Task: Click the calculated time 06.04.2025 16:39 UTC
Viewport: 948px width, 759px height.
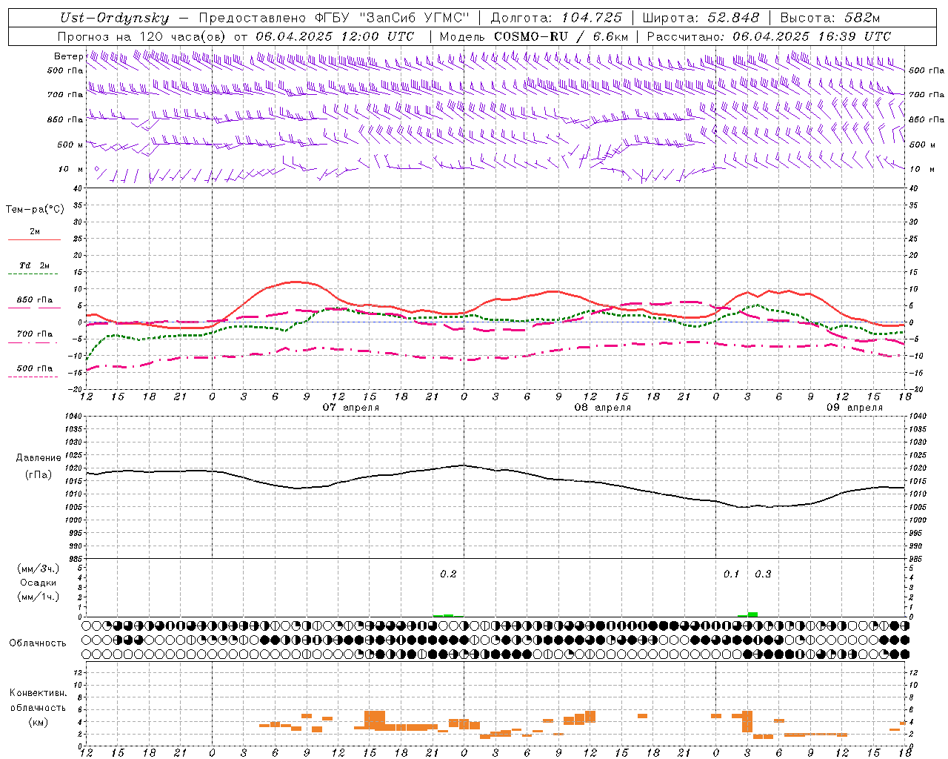Action: click(x=812, y=36)
